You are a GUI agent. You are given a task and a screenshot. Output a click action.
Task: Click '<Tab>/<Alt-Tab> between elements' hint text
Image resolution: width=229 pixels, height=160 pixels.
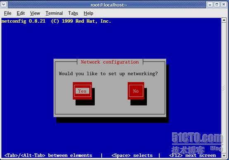[x=48, y=155]
